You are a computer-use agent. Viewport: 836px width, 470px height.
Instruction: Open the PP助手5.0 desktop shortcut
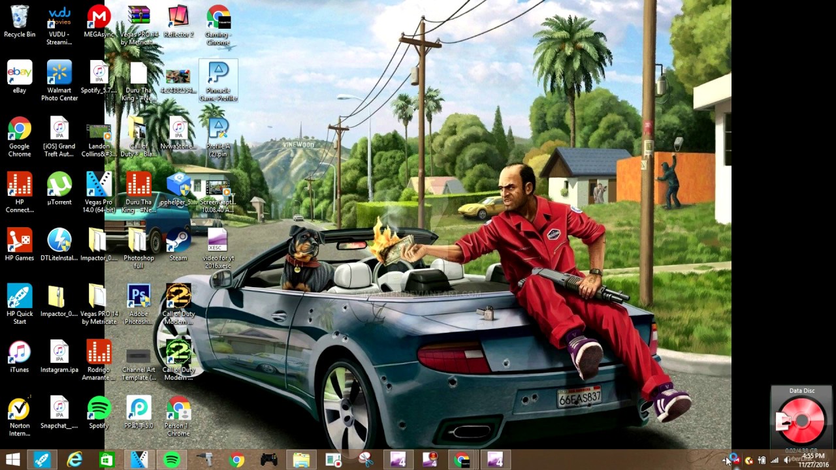click(x=138, y=413)
